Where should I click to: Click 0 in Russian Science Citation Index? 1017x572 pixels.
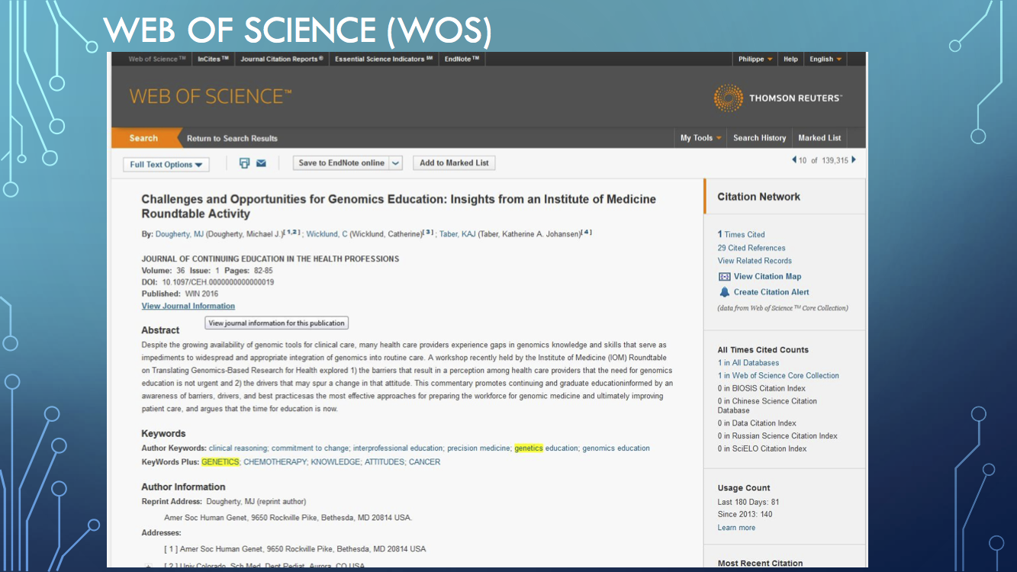[777, 436]
